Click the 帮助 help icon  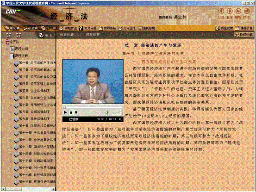point(41,35)
